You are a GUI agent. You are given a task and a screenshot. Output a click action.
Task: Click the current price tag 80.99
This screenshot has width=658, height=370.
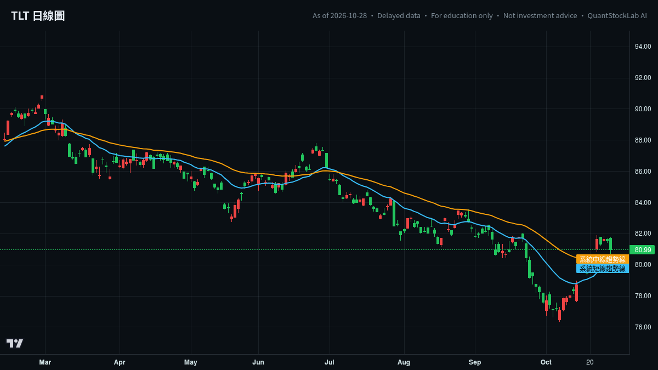(643, 250)
